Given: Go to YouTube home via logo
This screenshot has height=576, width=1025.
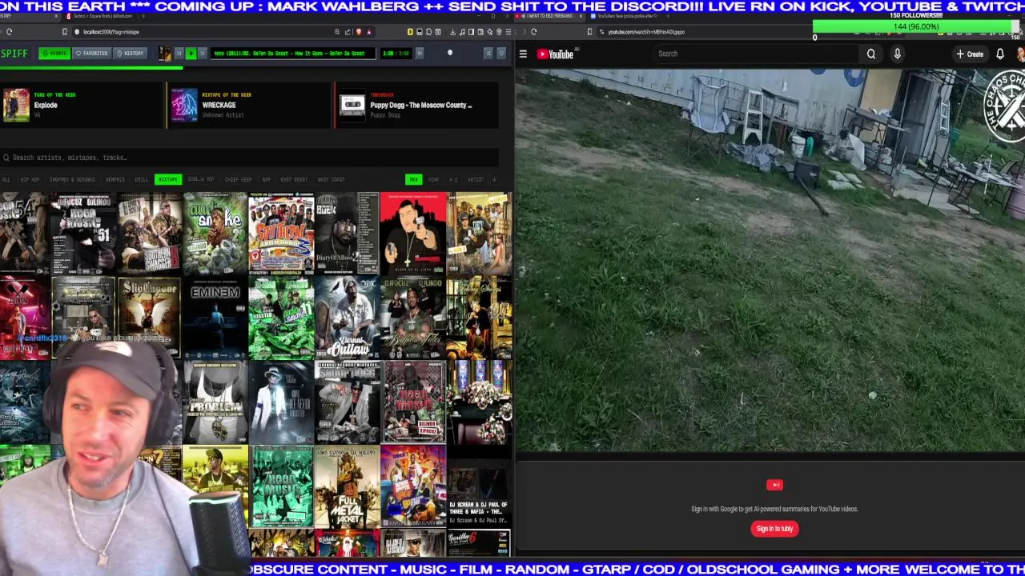Looking at the screenshot, I should pyautogui.click(x=557, y=54).
